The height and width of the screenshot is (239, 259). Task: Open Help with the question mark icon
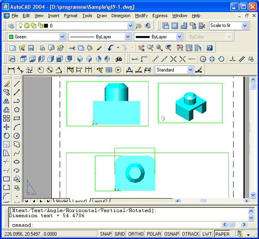(x=209, y=48)
